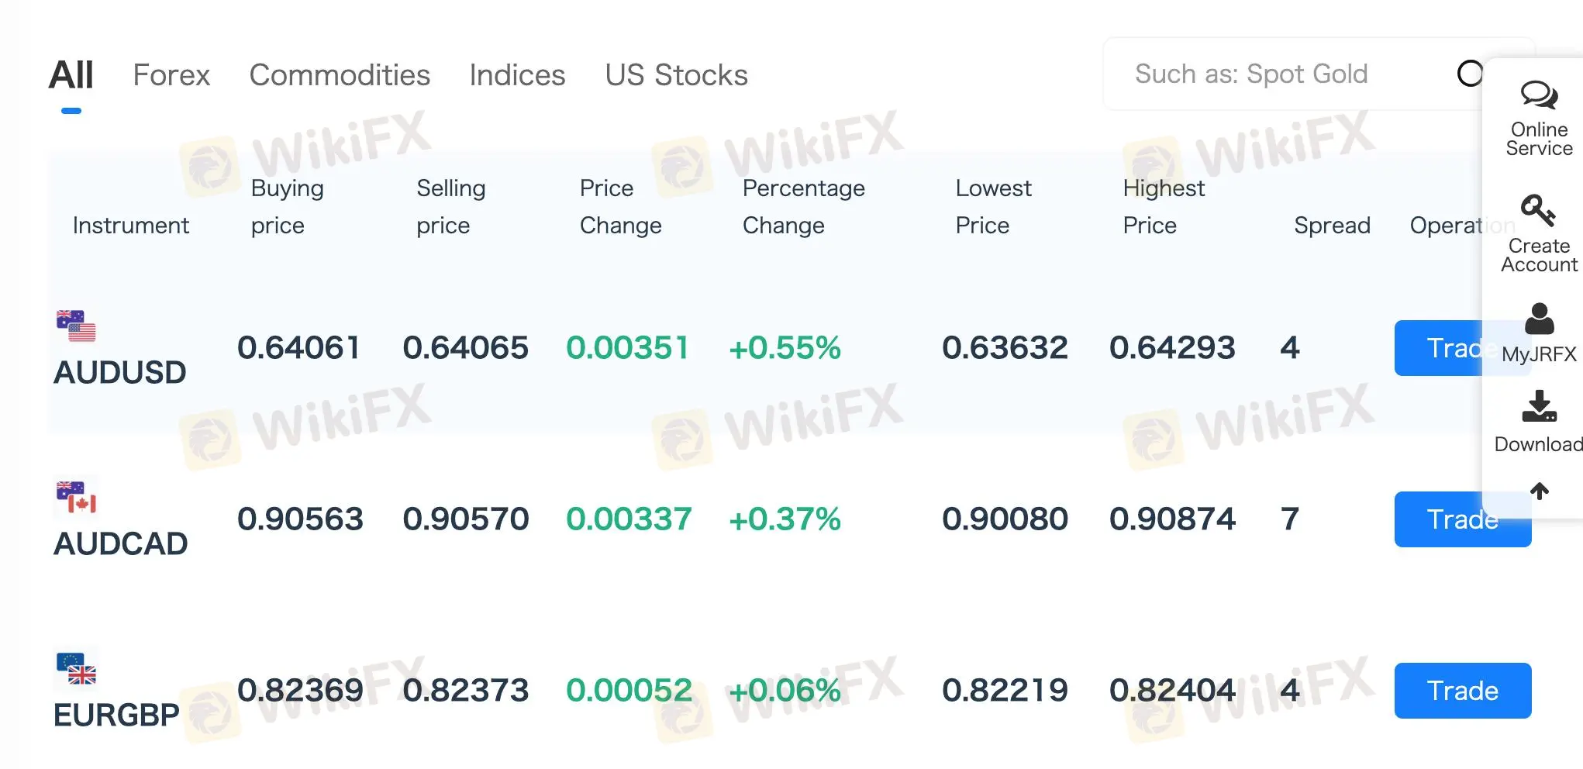Open Online Service chat icon
The height and width of the screenshot is (769, 1583).
tap(1539, 96)
